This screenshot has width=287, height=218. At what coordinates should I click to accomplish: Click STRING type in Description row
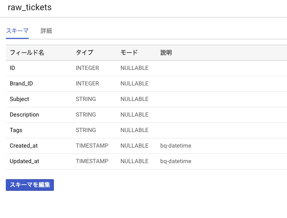[x=86, y=115]
